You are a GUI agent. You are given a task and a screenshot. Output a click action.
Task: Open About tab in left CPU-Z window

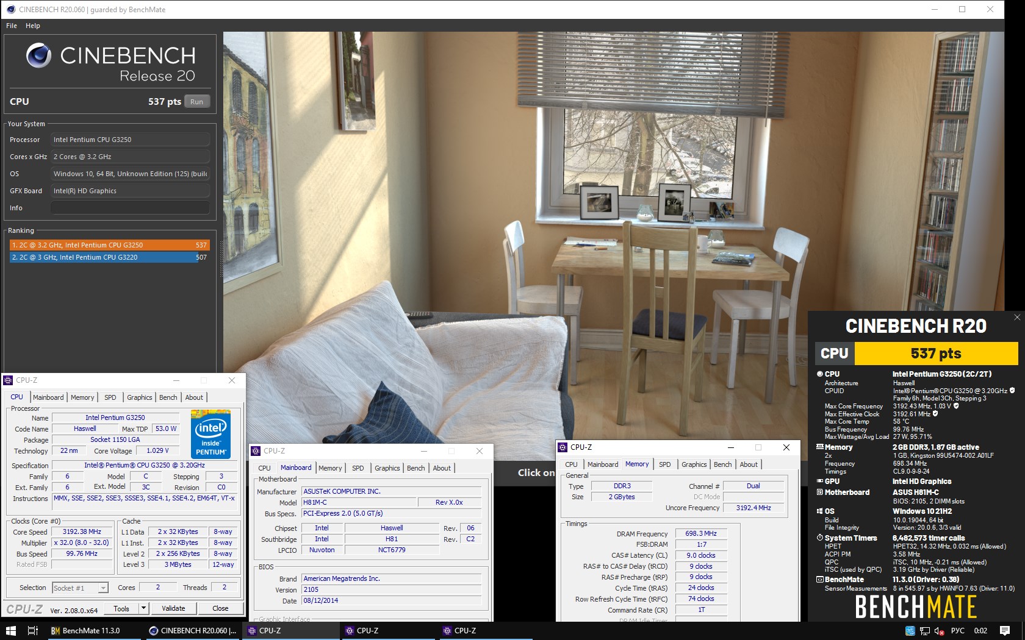point(194,397)
